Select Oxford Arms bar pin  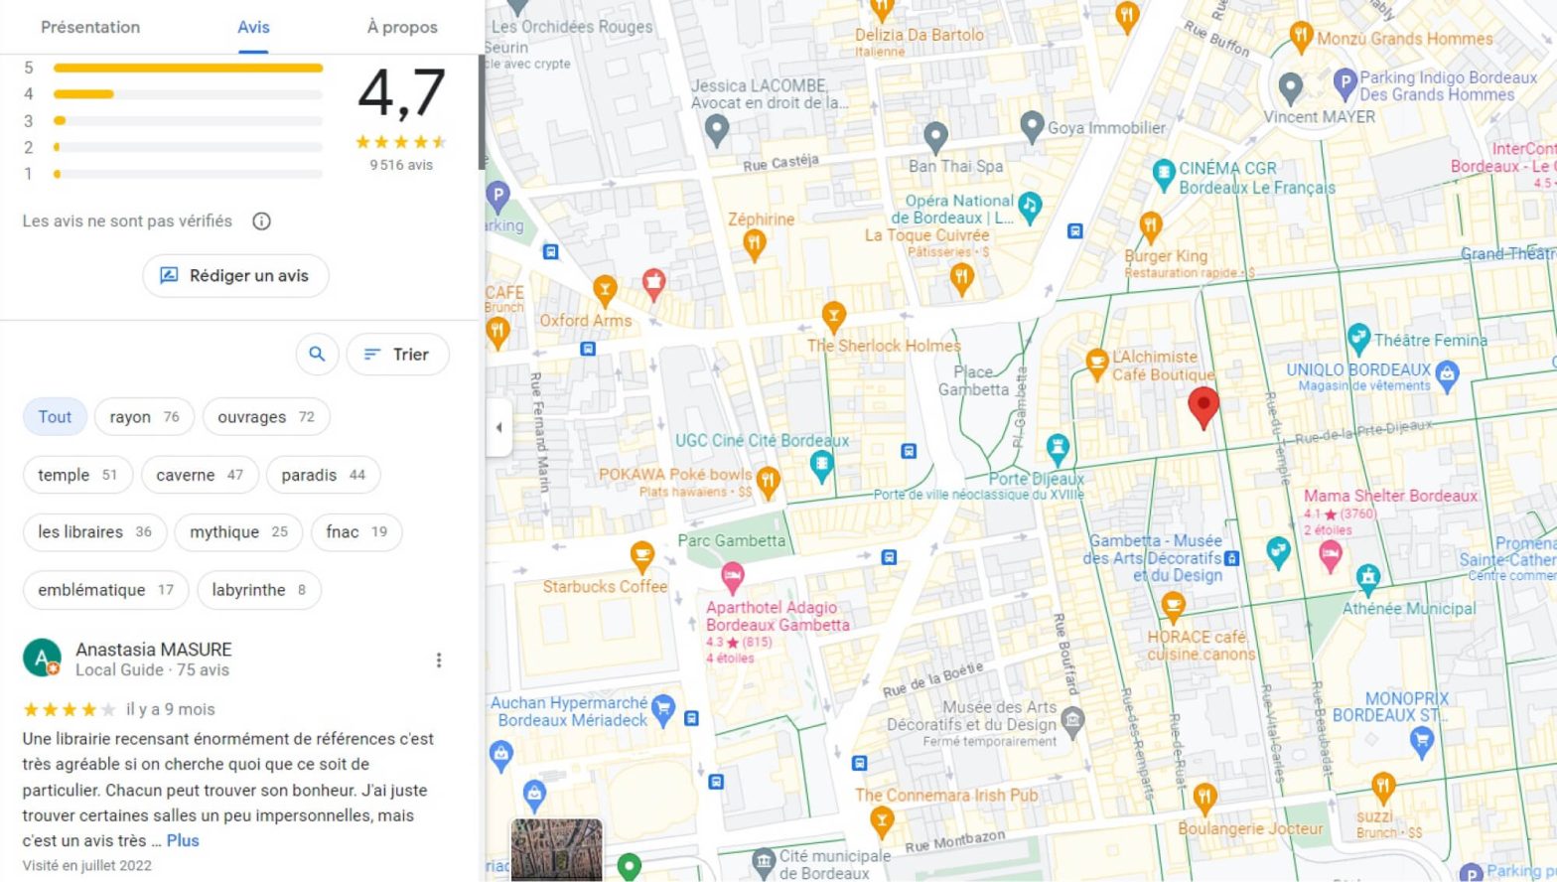(605, 290)
